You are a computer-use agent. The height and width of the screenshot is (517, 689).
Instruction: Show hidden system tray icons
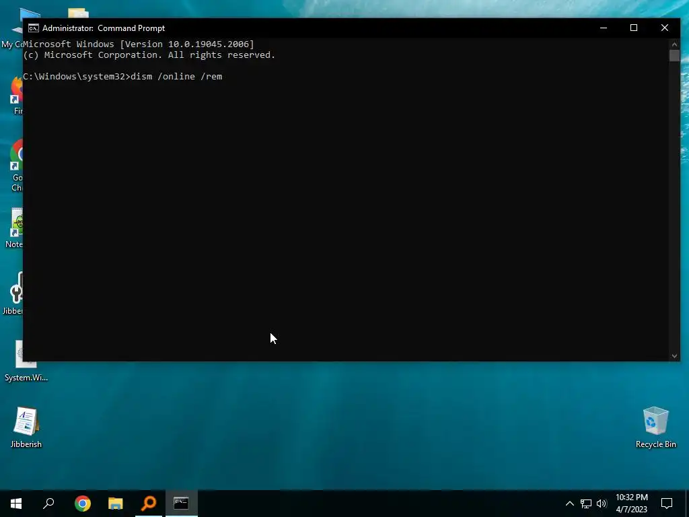pos(569,504)
